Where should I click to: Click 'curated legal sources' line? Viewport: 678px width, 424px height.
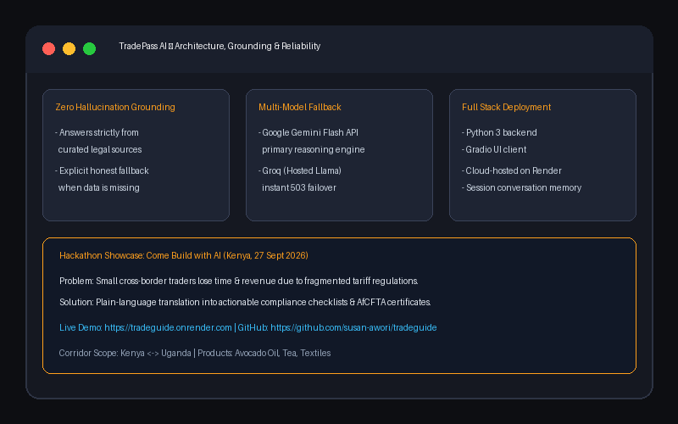100,150
